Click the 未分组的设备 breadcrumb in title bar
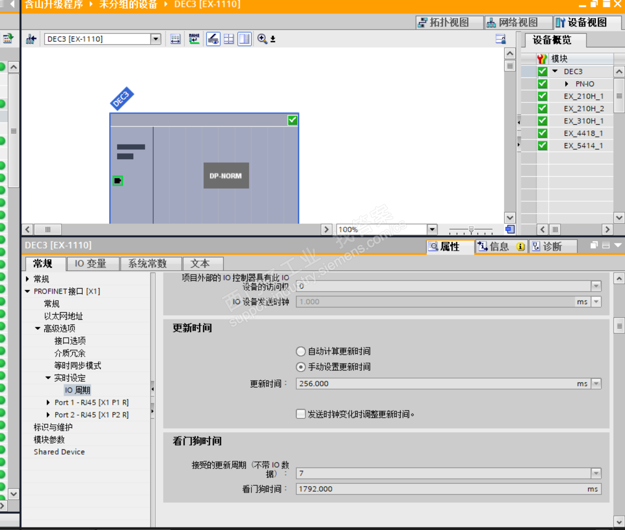The width and height of the screenshot is (625, 530). click(x=129, y=5)
